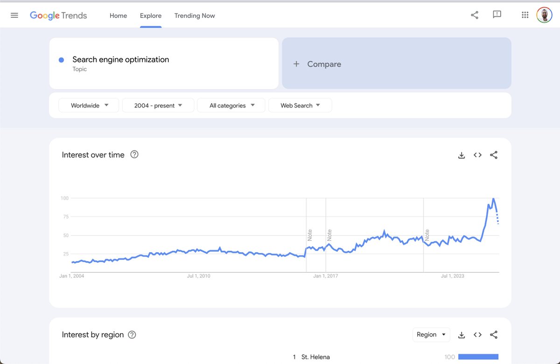
Task: Click the chart peak at 100
Action: [493, 199]
